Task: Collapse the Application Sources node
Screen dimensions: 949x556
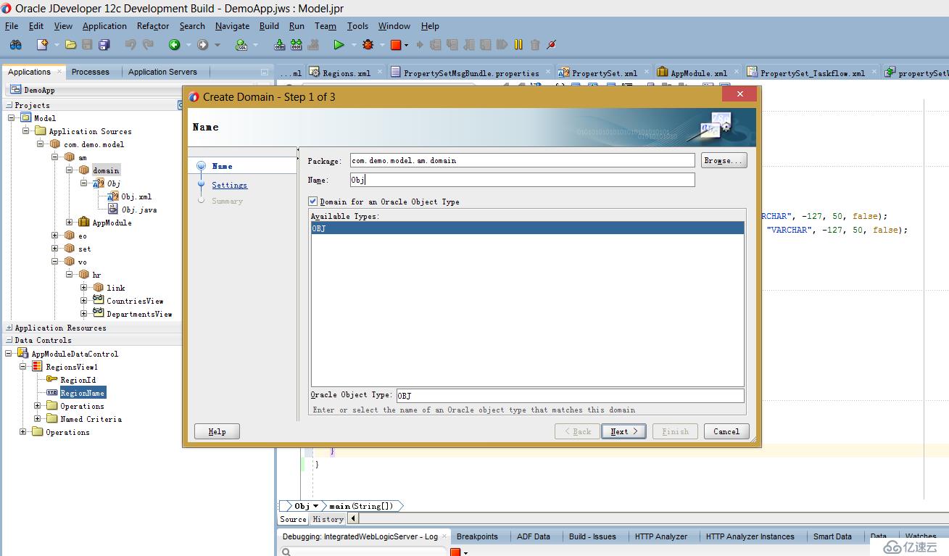Action: pos(26,131)
